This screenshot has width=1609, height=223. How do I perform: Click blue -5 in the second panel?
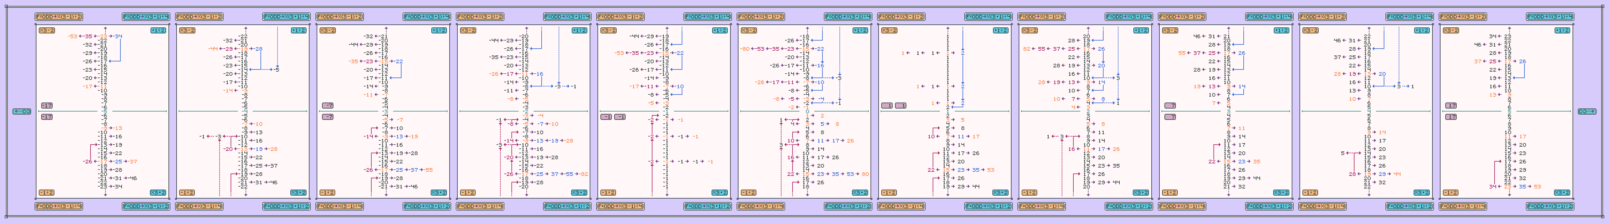(x=277, y=70)
